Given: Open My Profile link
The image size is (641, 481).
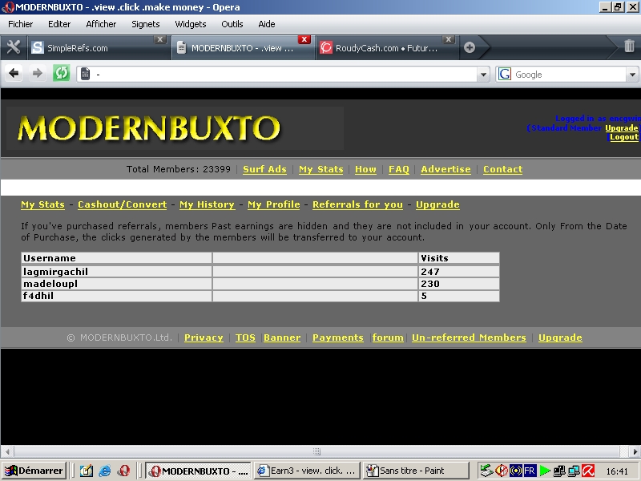Looking at the screenshot, I should tap(273, 204).
